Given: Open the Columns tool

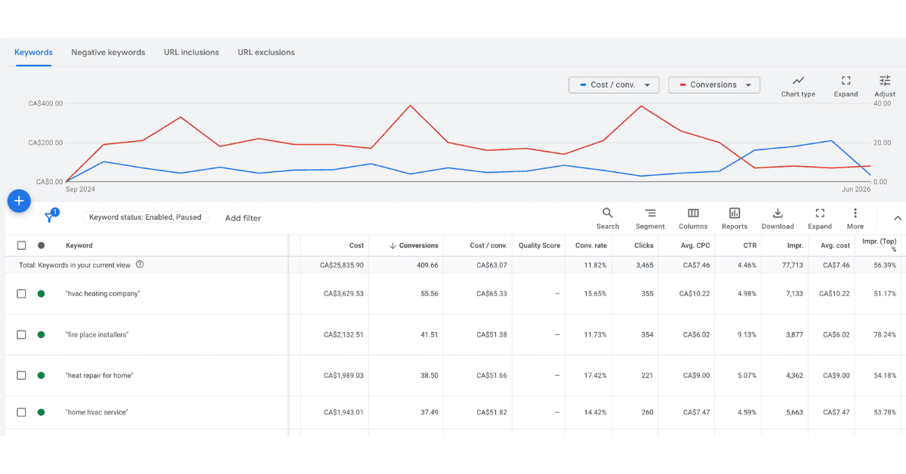Looking at the screenshot, I should 693,218.
